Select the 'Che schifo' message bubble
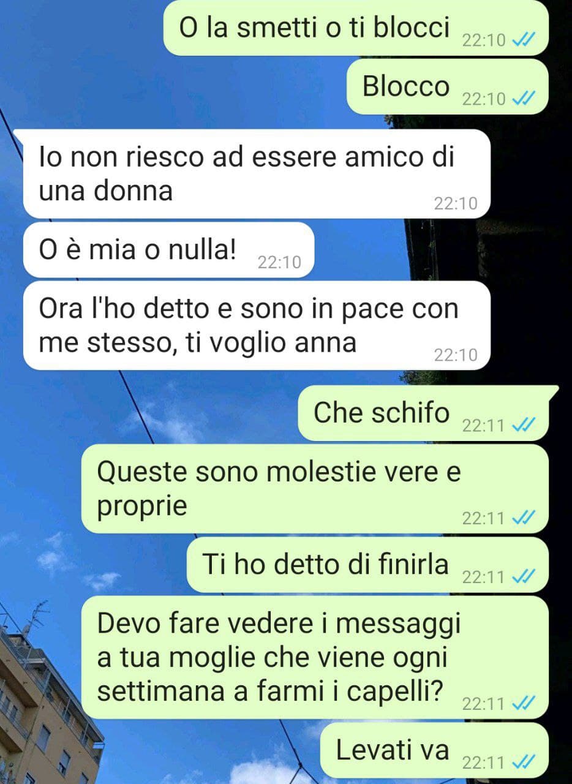The height and width of the screenshot is (784, 572). coord(427,413)
